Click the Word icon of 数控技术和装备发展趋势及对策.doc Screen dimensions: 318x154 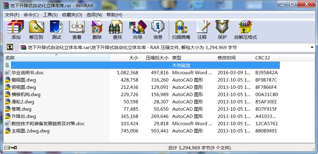8,123
